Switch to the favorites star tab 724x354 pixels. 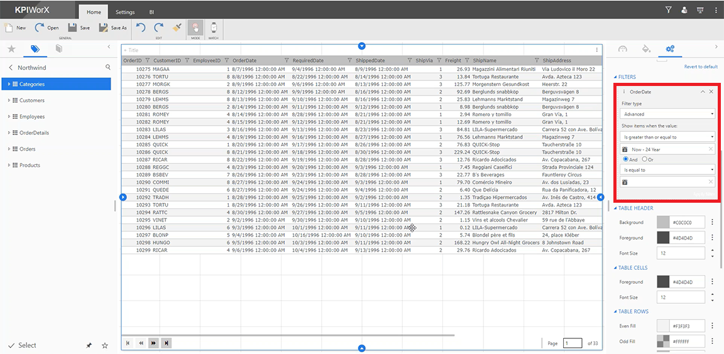click(11, 48)
